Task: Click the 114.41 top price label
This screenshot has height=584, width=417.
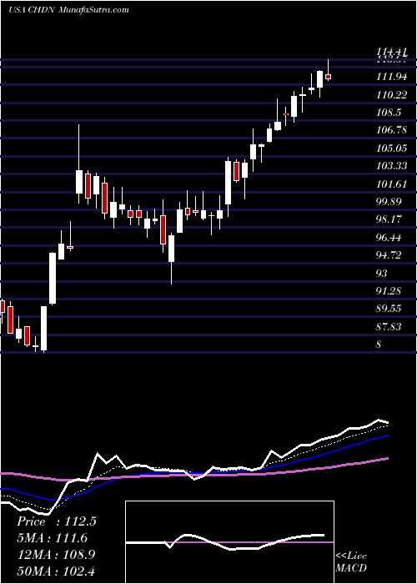Action: [390, 53]
